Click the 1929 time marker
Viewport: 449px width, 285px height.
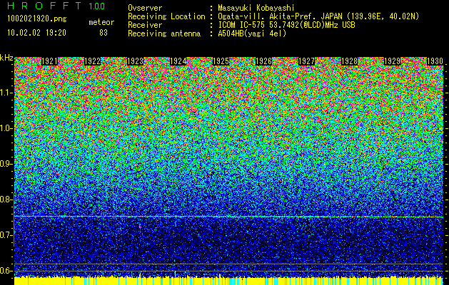coord(392,61)
